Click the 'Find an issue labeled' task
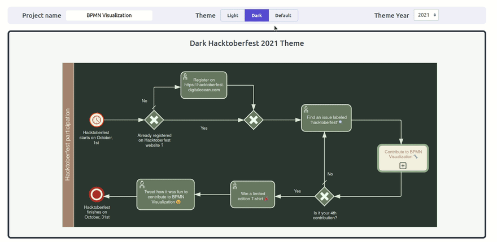 (x=326, y=118)
